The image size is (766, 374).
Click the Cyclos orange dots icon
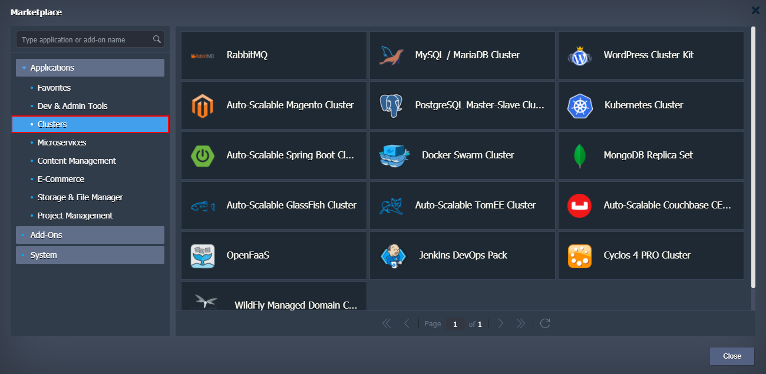[x=580, y=256]
